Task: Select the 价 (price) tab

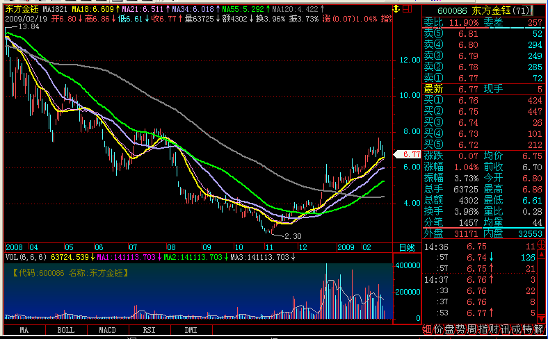Action: tap(439, 329)
